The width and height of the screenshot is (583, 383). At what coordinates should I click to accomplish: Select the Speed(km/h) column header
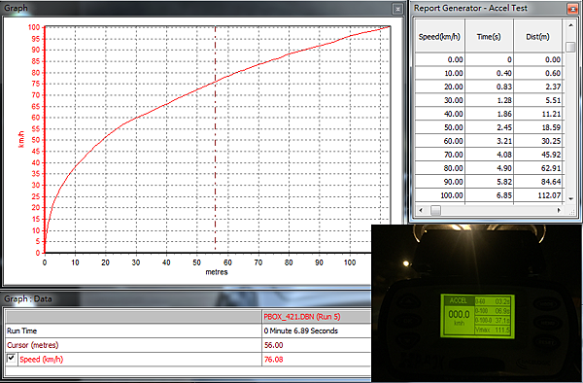pyautogui.click(x=440, y=36)
